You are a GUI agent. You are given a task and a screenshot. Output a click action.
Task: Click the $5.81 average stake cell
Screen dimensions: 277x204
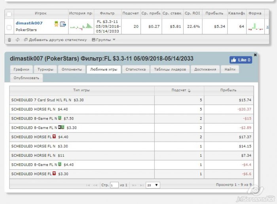click(173, 26)
